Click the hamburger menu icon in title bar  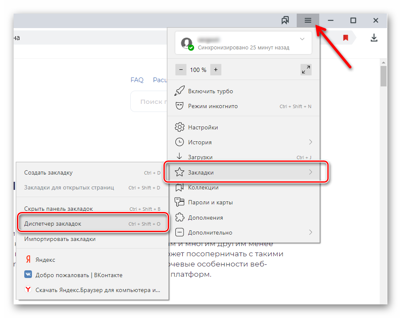(x=308, y=20)
